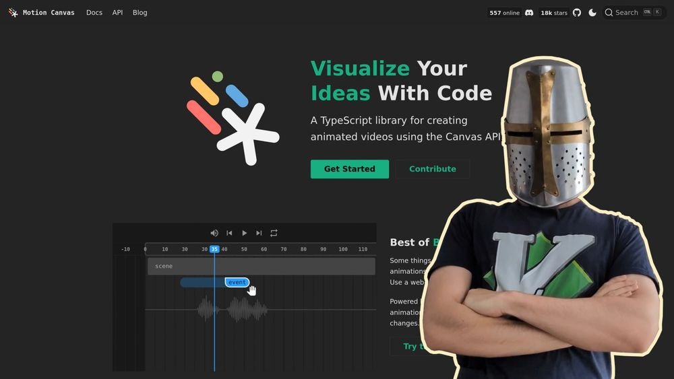Open the Discord server icon link
Screen dimensions: 674x379
[x=529, y=13]
